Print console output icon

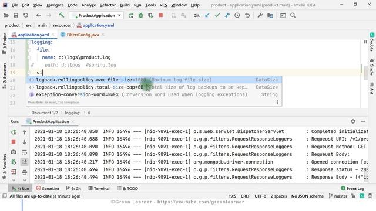pyautogui.click(x=25, y=172)
